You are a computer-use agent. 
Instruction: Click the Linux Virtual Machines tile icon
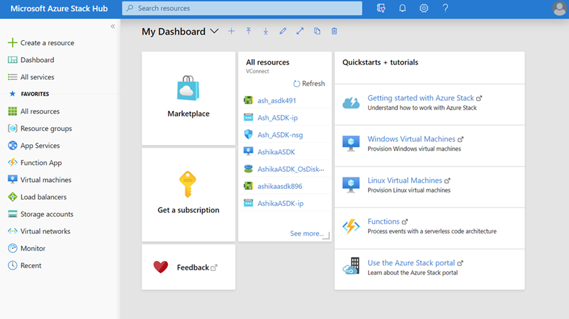(x=351, y=184)
